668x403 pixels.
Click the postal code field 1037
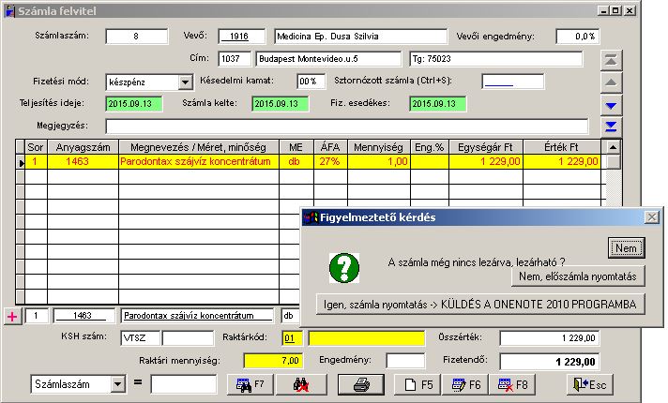click(x=235, y=59)
